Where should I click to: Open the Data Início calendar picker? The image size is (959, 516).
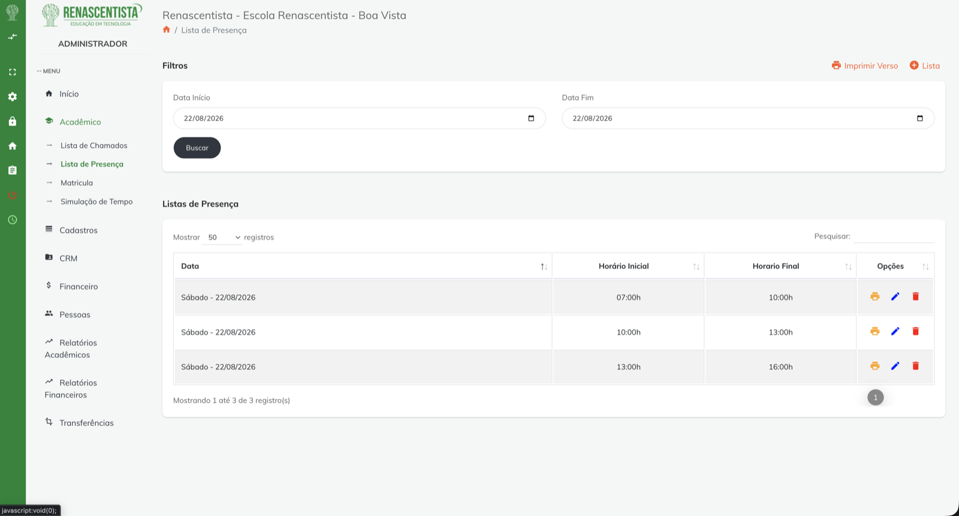coord(531,118)
